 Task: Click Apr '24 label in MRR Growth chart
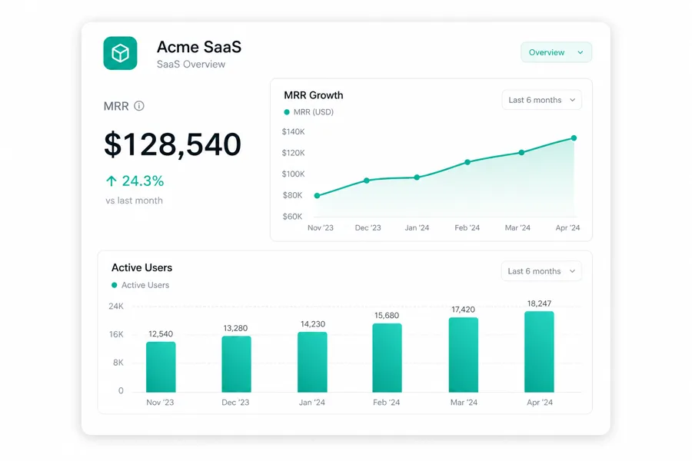coord(567,227)
